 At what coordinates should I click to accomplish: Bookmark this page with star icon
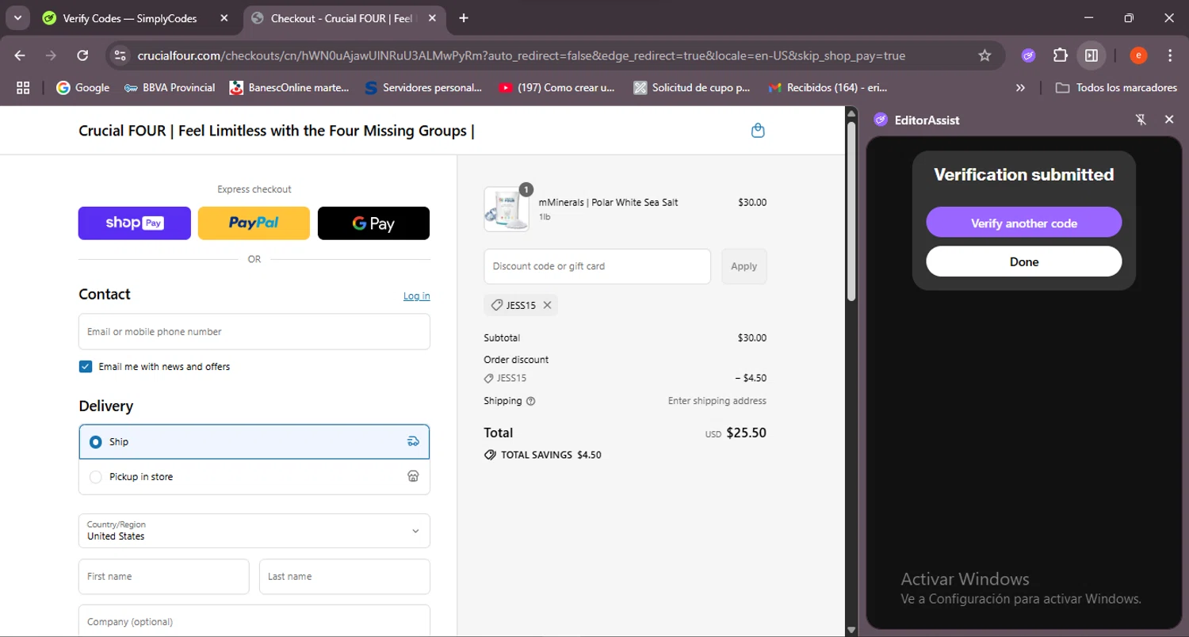[x=984, y=55]
